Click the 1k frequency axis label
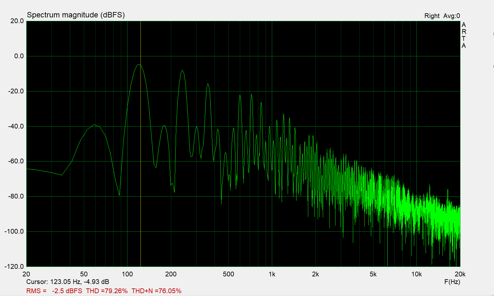Image resolution: width=494 pixels, height=296 pixels. 272,274
